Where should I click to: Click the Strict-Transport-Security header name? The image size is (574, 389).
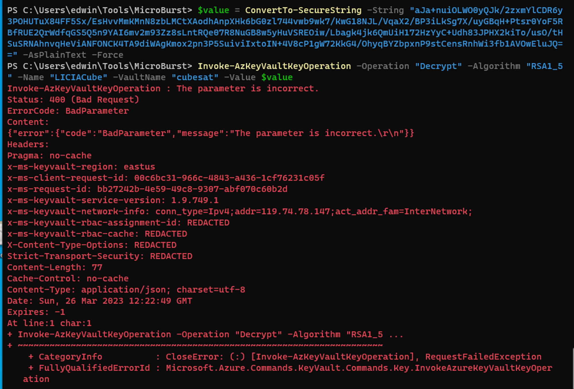point(73,256)
